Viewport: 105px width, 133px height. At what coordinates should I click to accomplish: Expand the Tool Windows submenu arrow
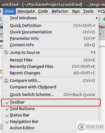coord(97,18)
